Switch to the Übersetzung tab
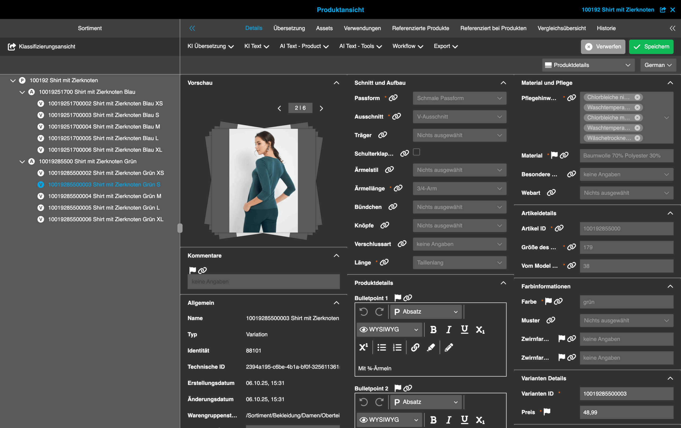The width and height of the screenshot is (681, 428). [x=289, y=28]
